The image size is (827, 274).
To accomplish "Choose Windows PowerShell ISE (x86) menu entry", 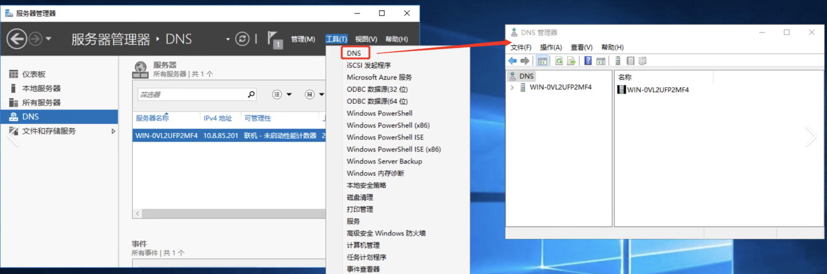I will tap(394, 149).
